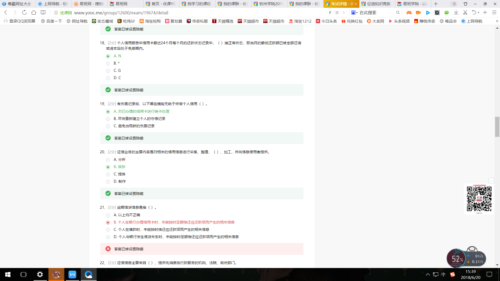Click the page vertical scrollbar thumb
This screenshot has width=500, height=281.
click(x=497, y=127)
